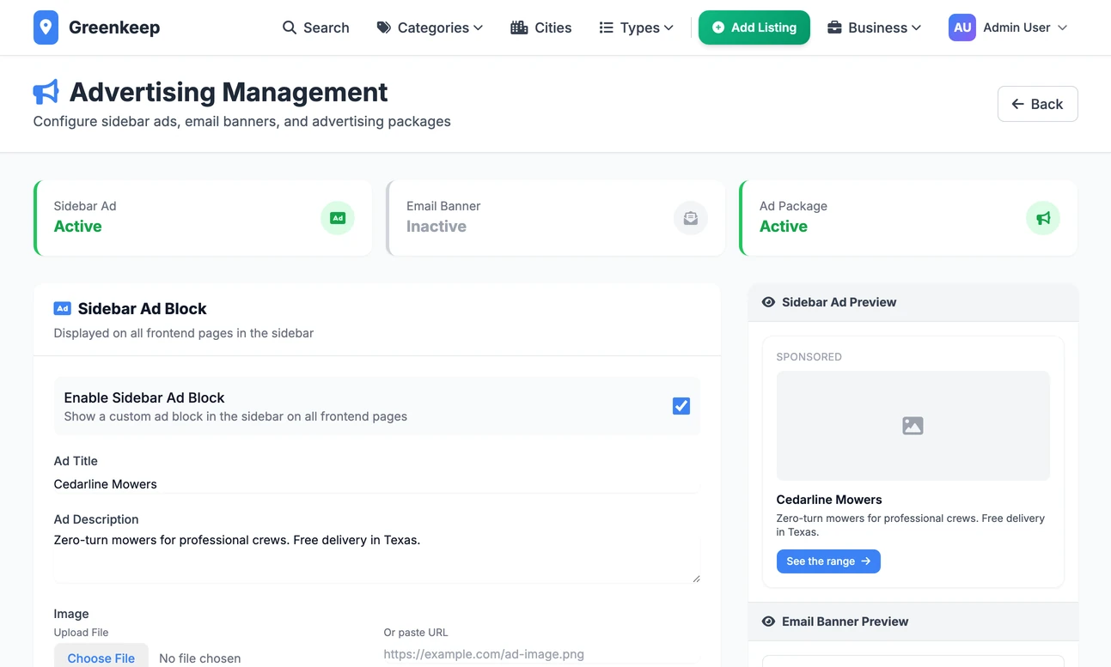Click the megaphone icon by Advertising Management
The width and height of the screenshot is (1111, 667).
pos(46,92)
